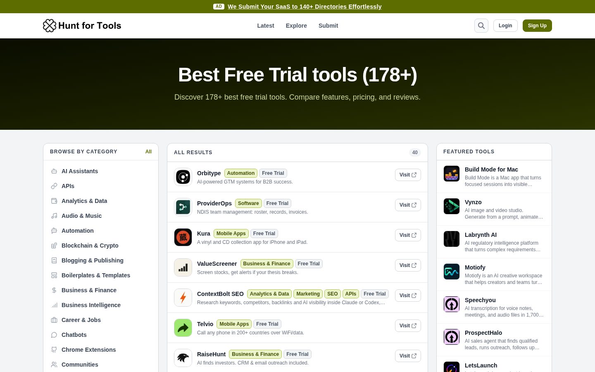Open the Explore navigation item
The width and height of the screenshot is (595, 372).
(x=296, y=26)
